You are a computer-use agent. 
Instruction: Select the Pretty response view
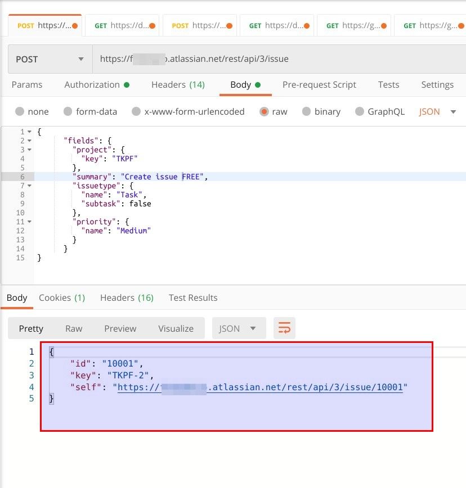coord(31,328)
